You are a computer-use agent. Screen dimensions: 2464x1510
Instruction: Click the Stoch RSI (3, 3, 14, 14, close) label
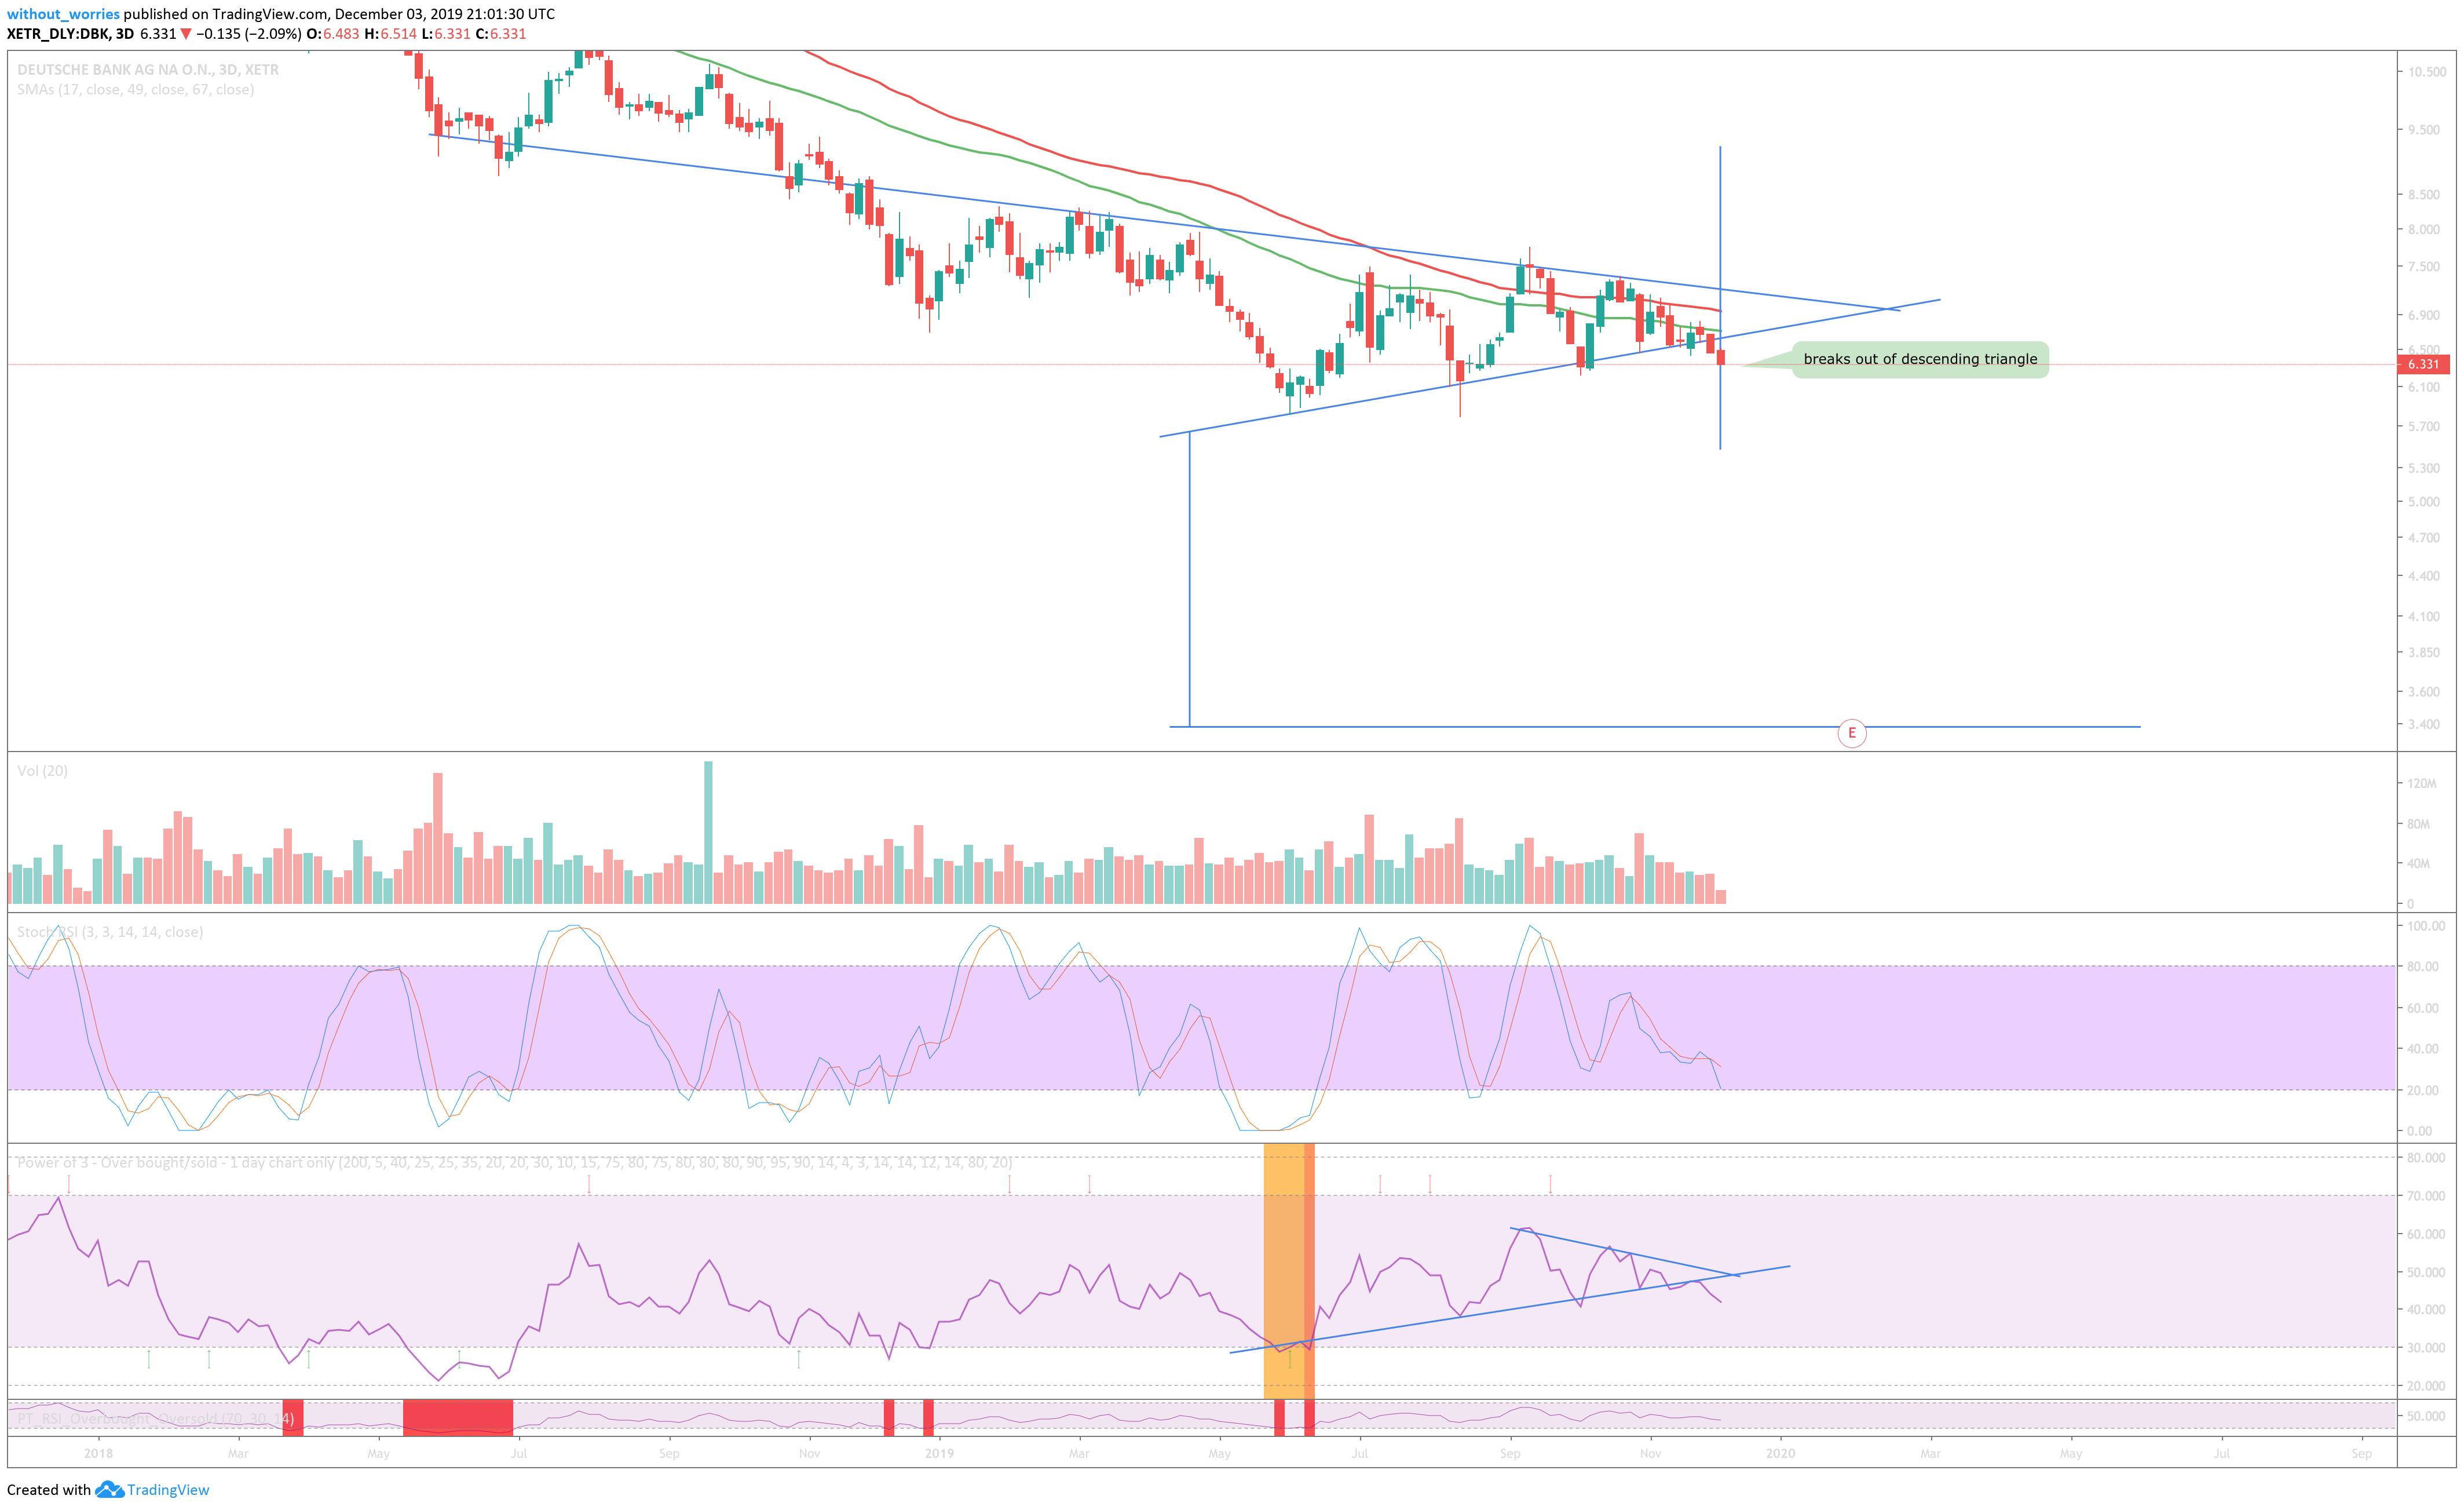110,932
